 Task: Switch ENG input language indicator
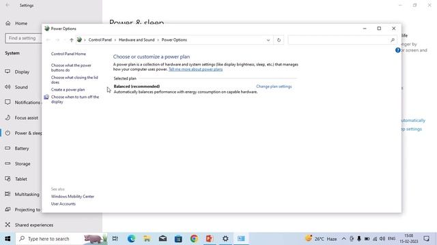(x=391, y=239)
